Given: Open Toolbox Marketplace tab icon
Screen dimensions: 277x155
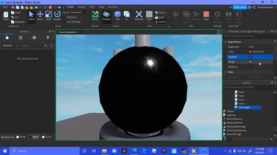Looking at the screenshot, I should tap(7, 37).
